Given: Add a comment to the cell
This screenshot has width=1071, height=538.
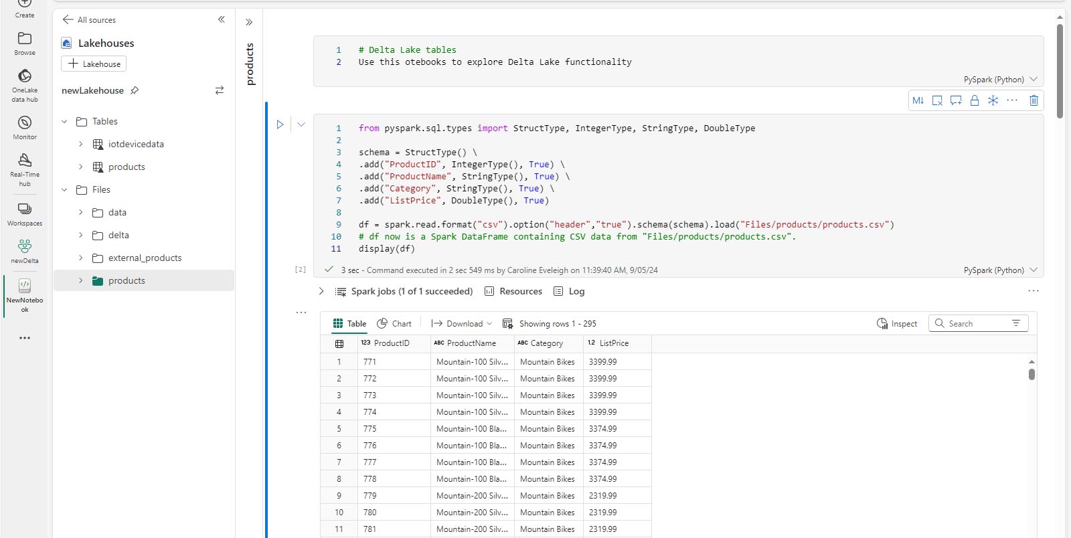Looking at the screenshot, I should click(956, 100).
